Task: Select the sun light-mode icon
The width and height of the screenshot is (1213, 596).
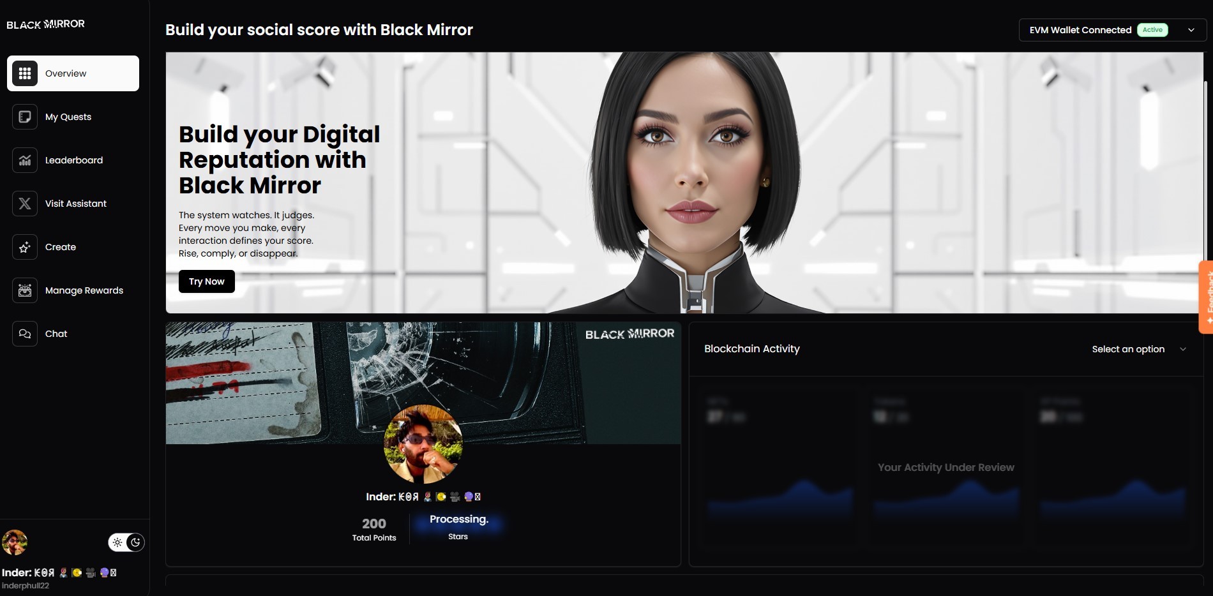Action: [x=117, y=542]
